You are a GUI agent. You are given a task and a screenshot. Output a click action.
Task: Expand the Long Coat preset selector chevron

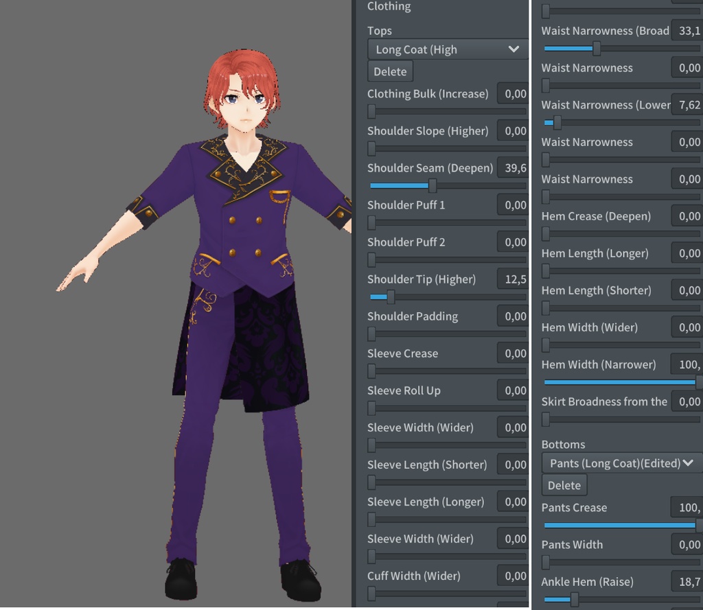tap(512, 49)
